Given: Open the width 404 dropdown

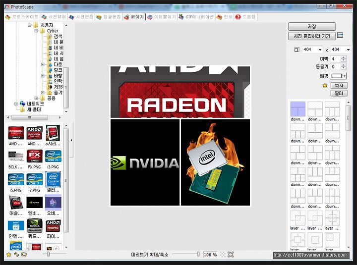Looking at the screenshot, I should pyautogui.click(x=320, y=50).
